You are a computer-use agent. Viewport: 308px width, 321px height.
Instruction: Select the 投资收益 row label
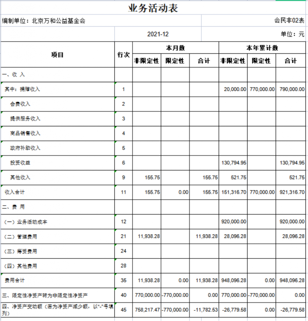tap(20, 163)
